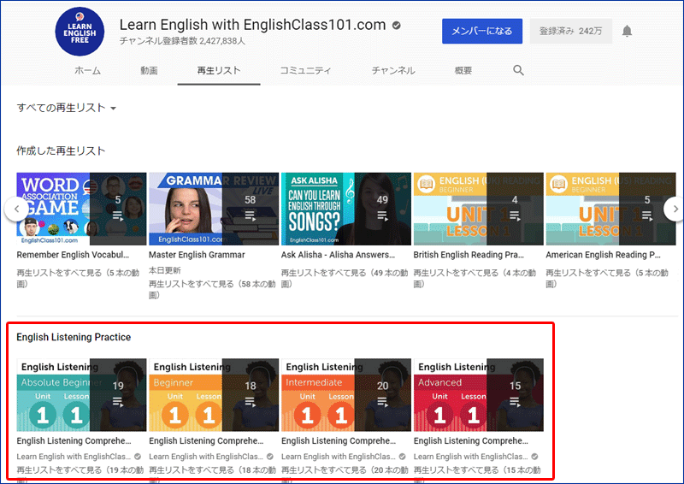This screenshot has height=484, width=684.
Task: Click the channel search magnifier icon
Action: [518, 70]
